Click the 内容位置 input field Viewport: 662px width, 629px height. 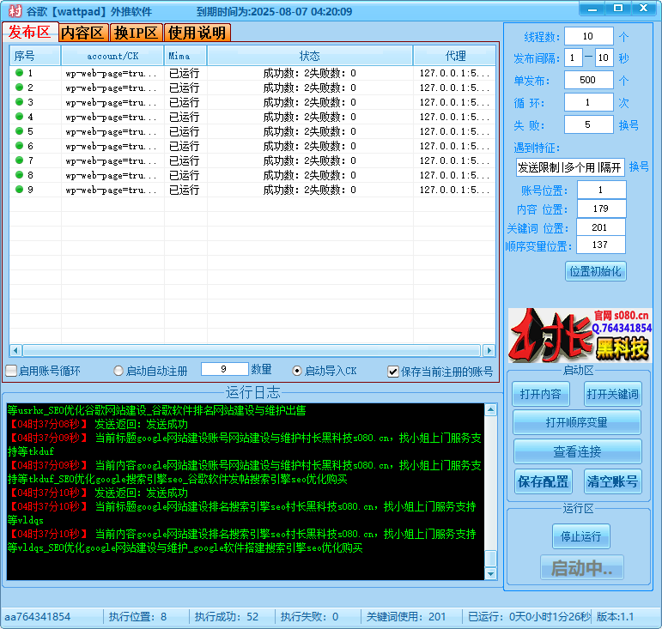coord(601,209)
